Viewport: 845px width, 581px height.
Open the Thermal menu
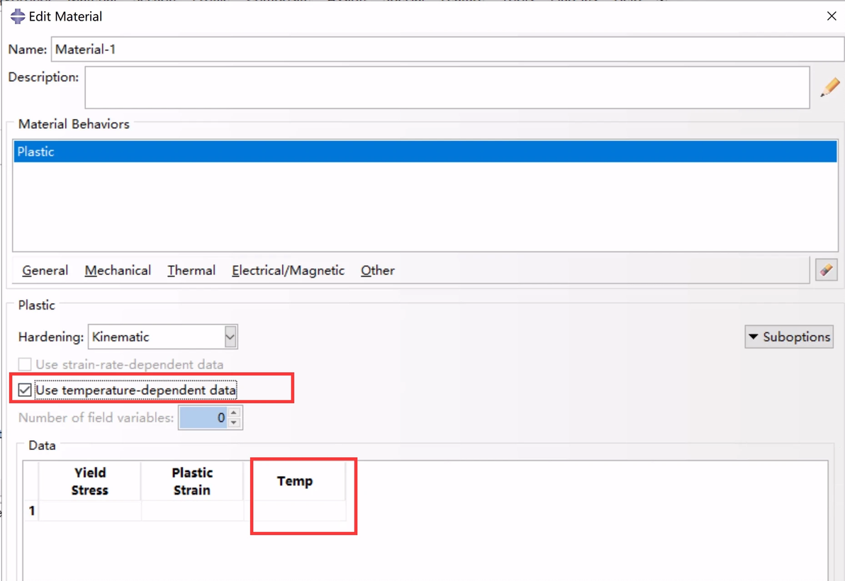[x=191, y=271]
